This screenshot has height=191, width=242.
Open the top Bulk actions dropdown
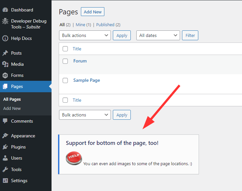click(85, 35)
